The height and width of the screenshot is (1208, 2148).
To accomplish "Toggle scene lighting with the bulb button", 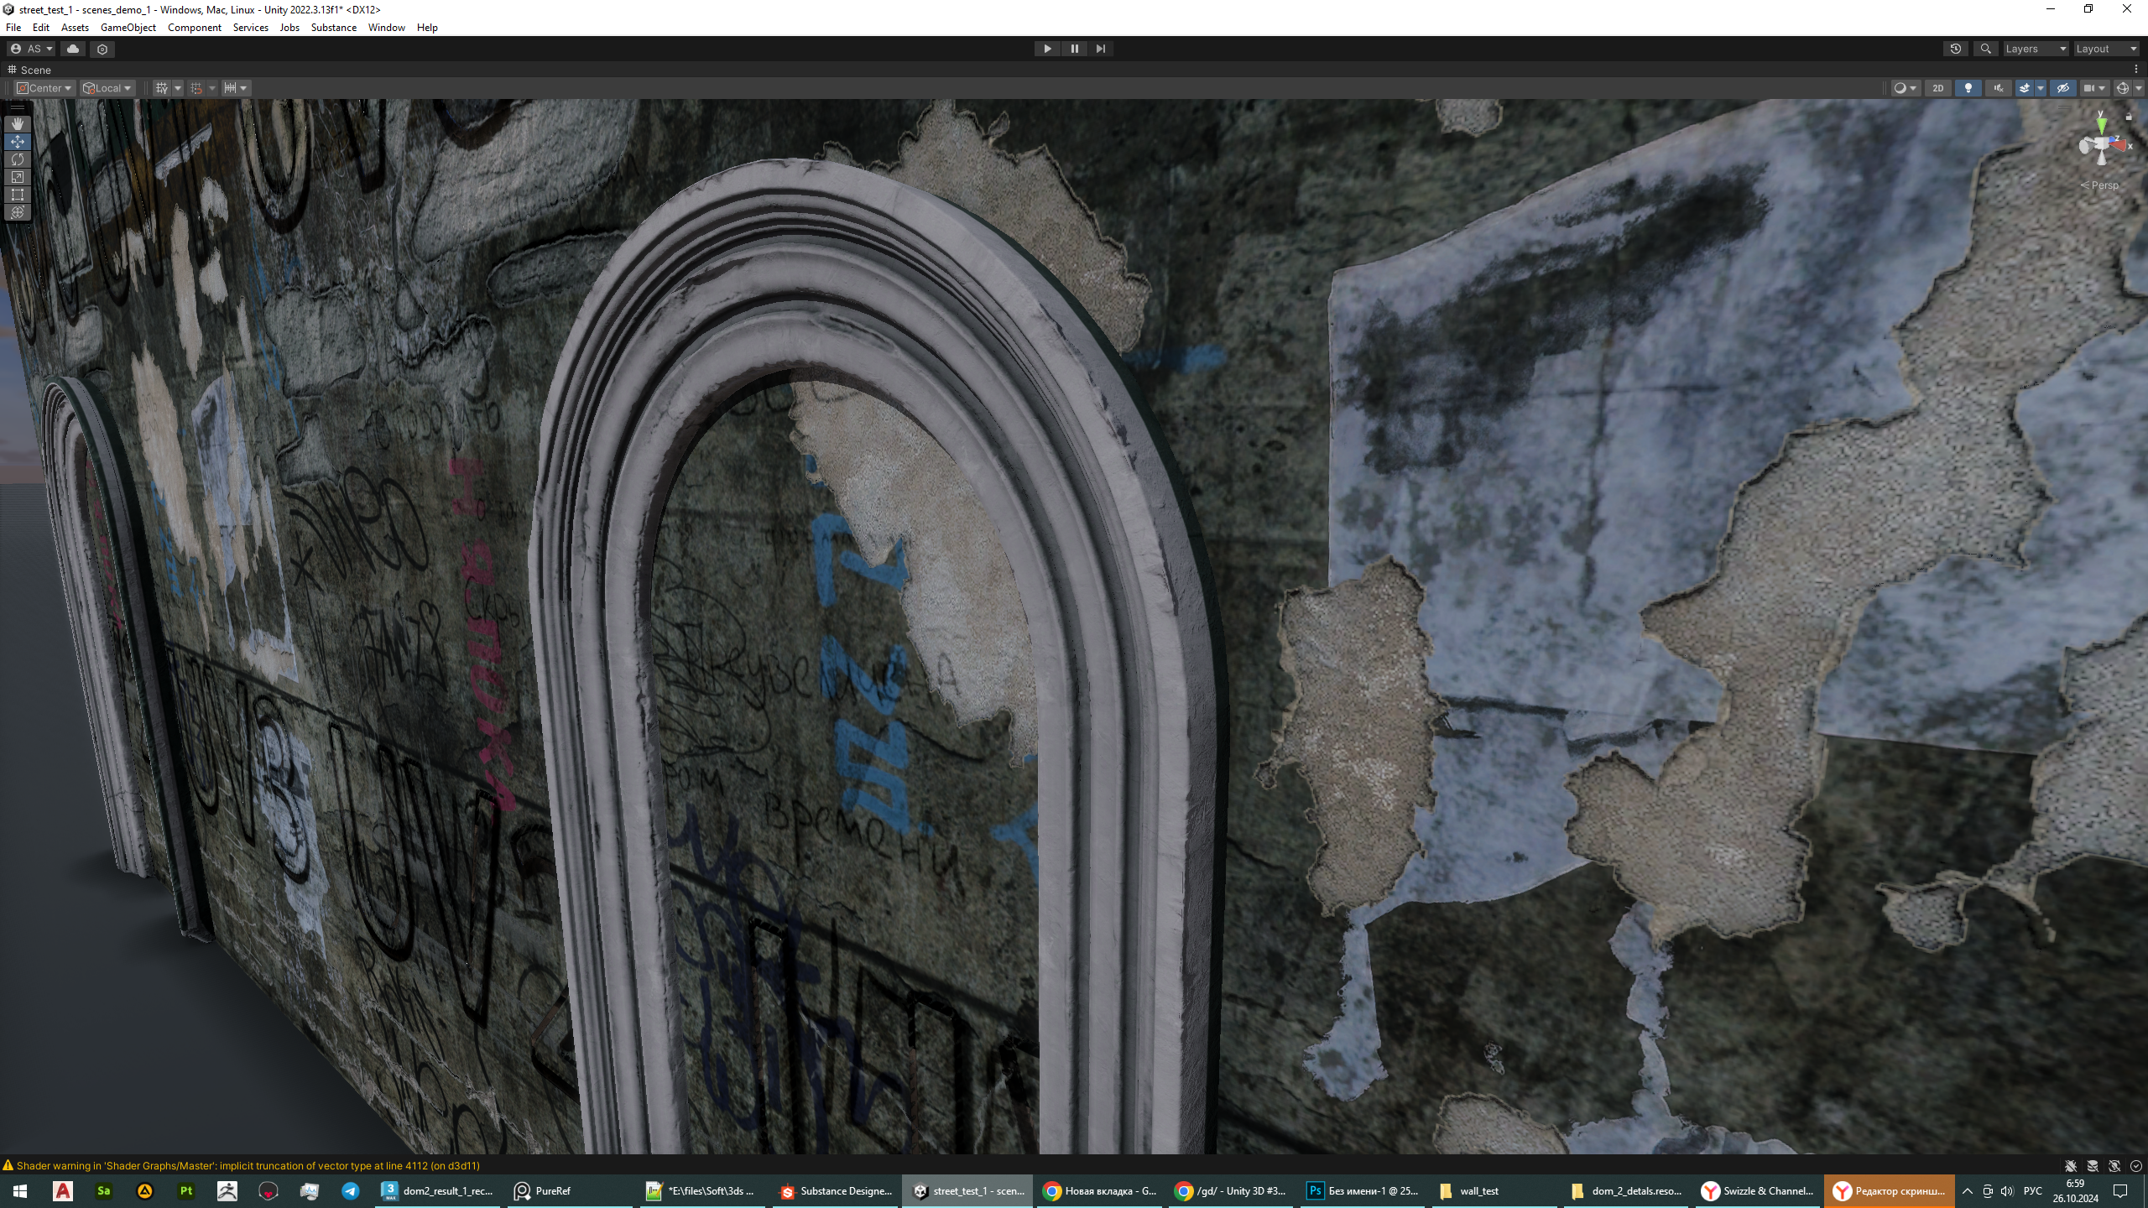I will tap(1968, 88).
